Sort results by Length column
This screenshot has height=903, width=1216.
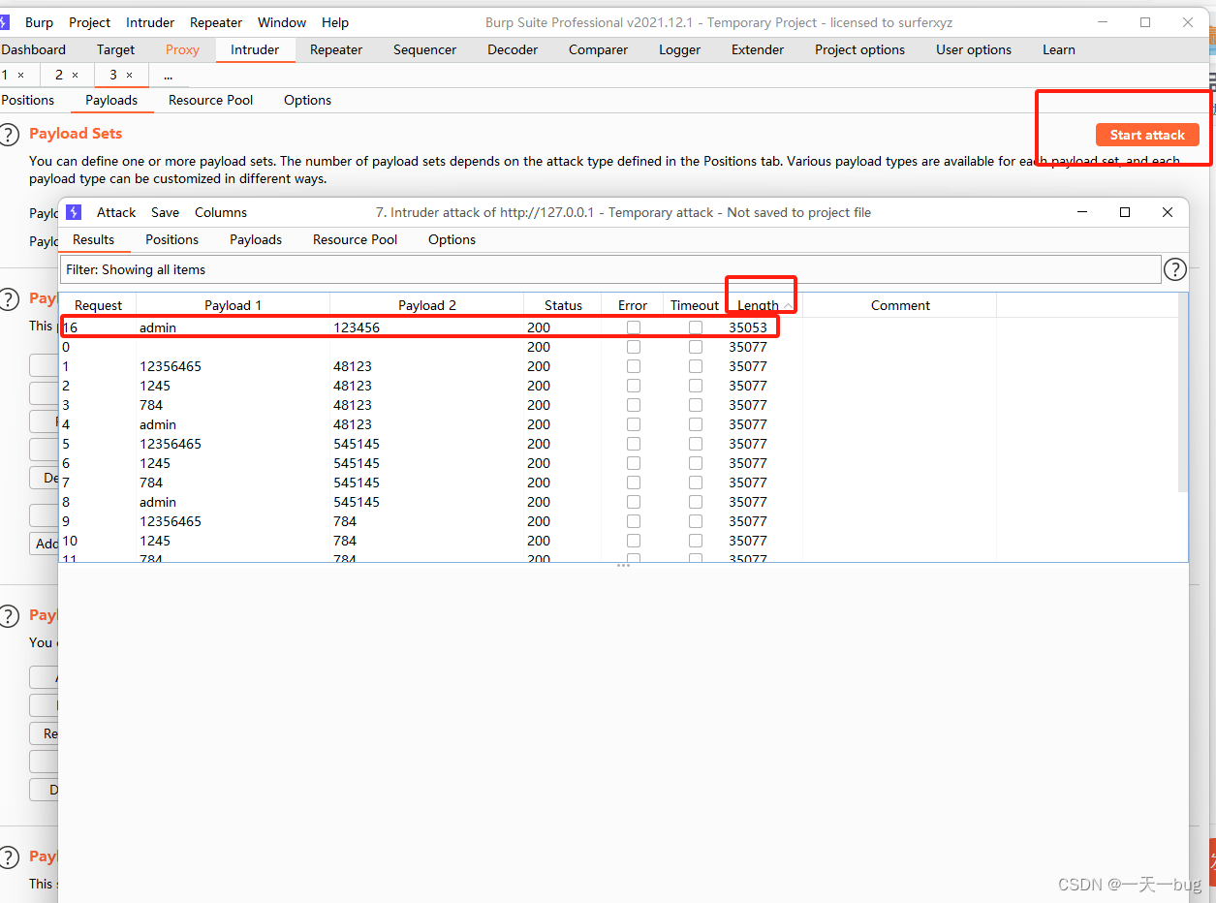764,305
